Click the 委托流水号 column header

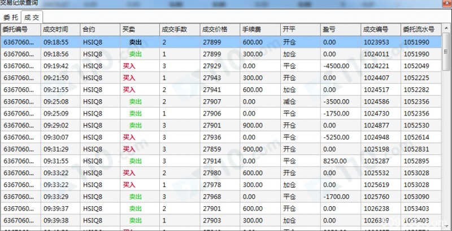coord(421,29)
